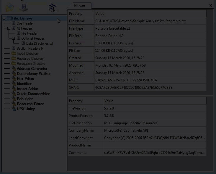Select the FileVersion 5.7.2.8 value
216x174 pixels.
(109, 108)
